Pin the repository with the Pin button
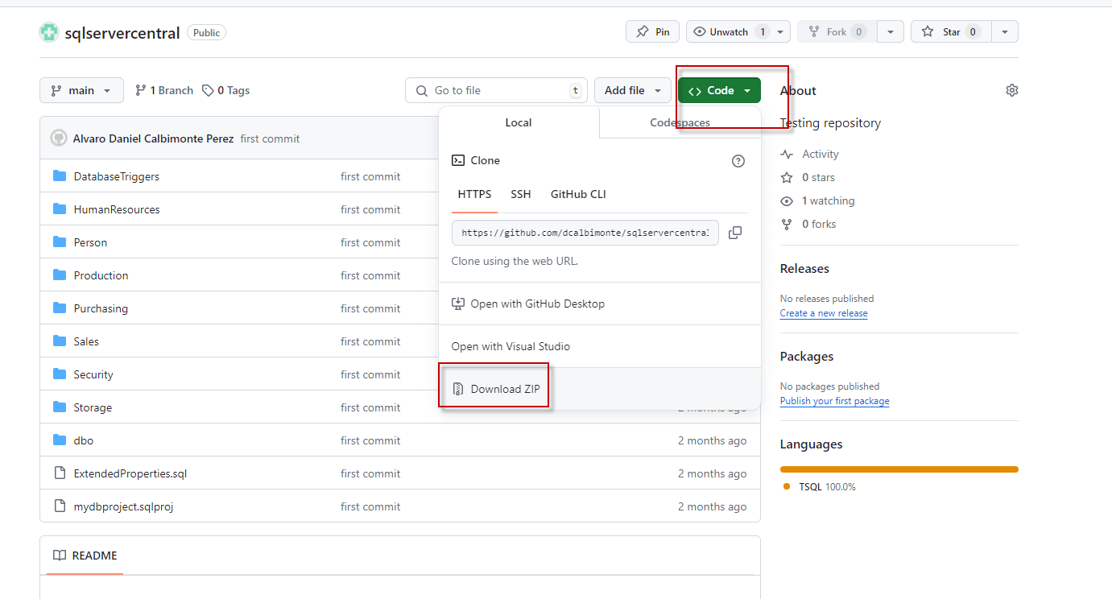This screenshot has height=599, width=1112. [652, 31]
